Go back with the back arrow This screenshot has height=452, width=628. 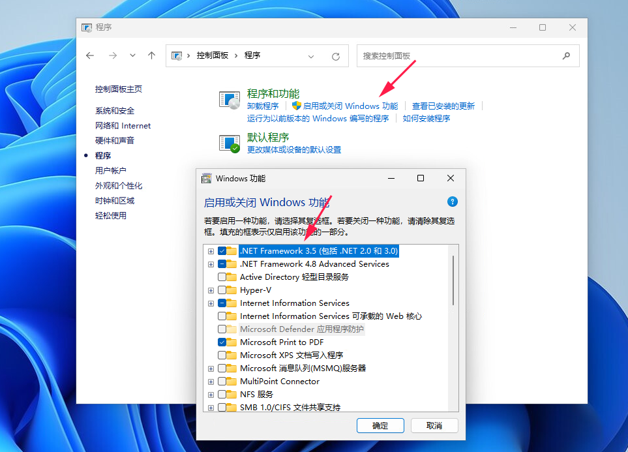[x=90, y=55]
